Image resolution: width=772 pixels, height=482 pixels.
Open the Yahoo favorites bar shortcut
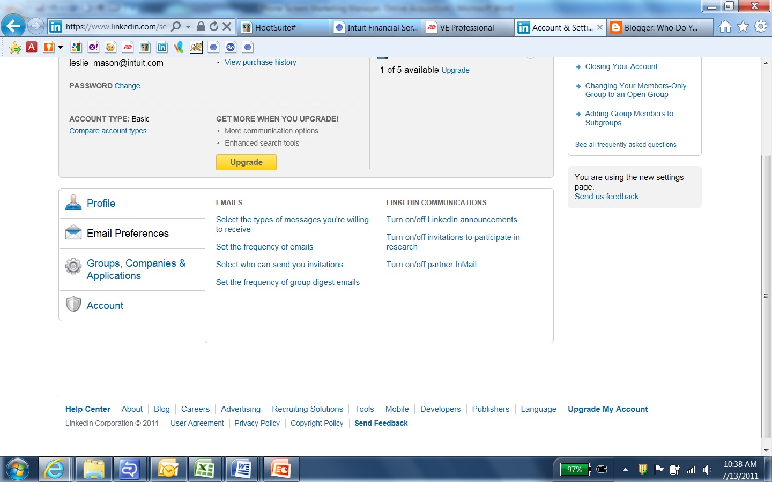pyautogui.click(x=93, y=47)
